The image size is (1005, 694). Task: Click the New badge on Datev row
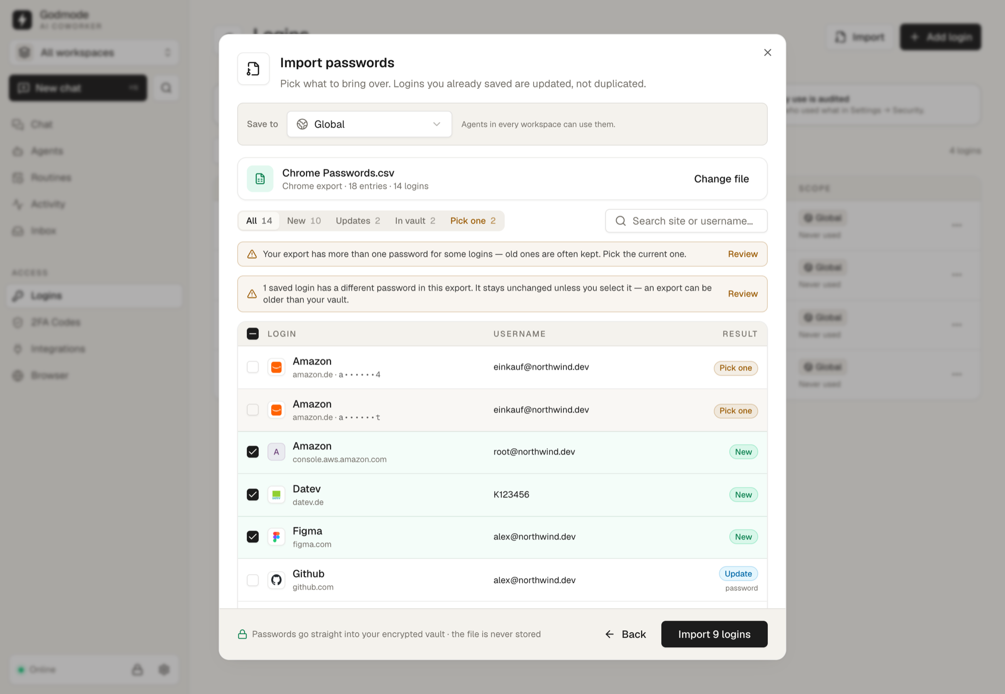click(x=743, y=495)
